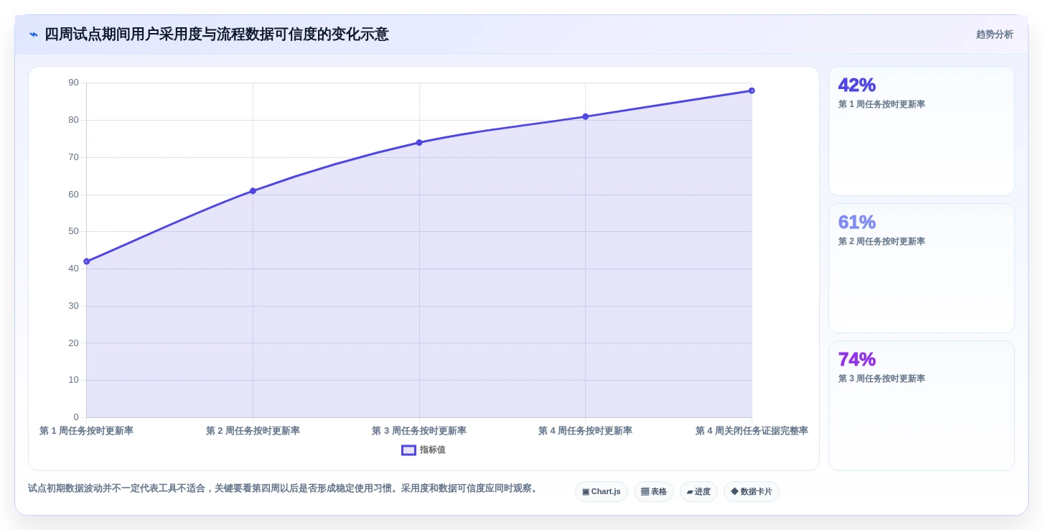1043x530 pixels.
Task: Click x-axis label 第 4 周任务按时更新率
Action: coord(585,431)
